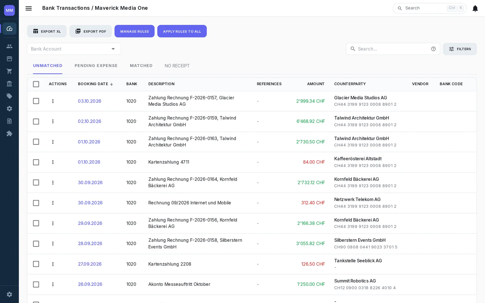Open actions menu for Glacier Media Studios row
Screen dimensions: 485x303
pyautogui.click(x=53, y=101)
